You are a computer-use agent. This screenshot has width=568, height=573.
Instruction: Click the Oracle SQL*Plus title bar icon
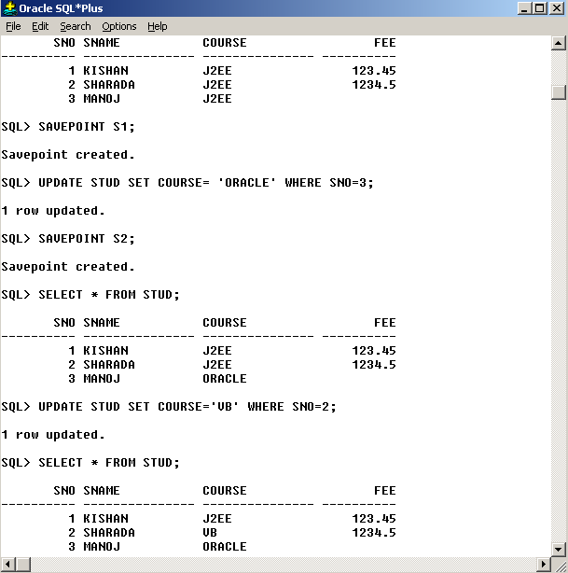point(9,8)
